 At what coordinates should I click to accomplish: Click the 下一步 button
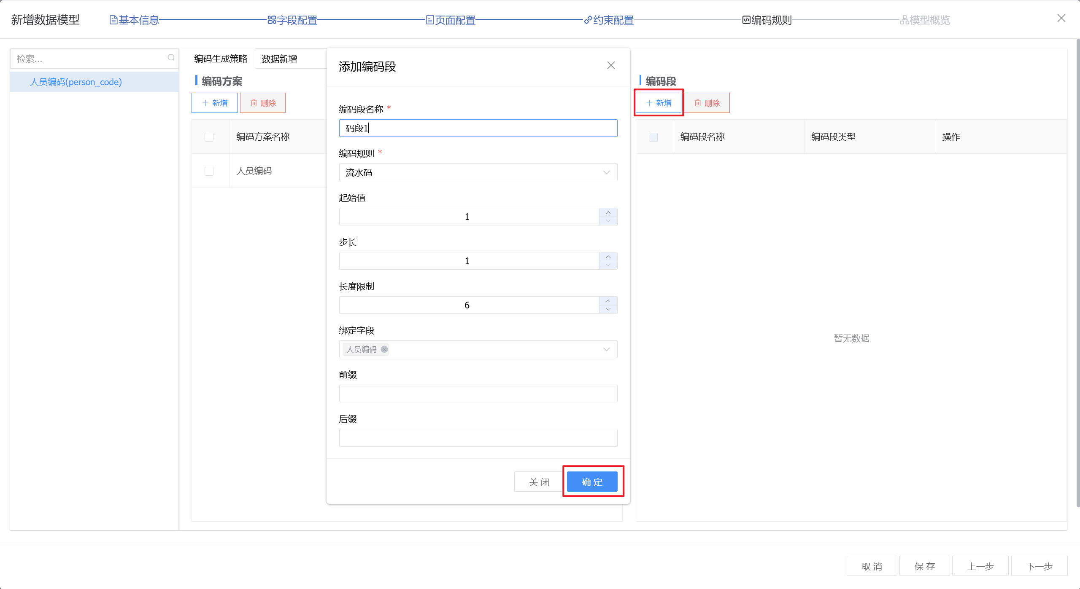(x=1039, y=566)
